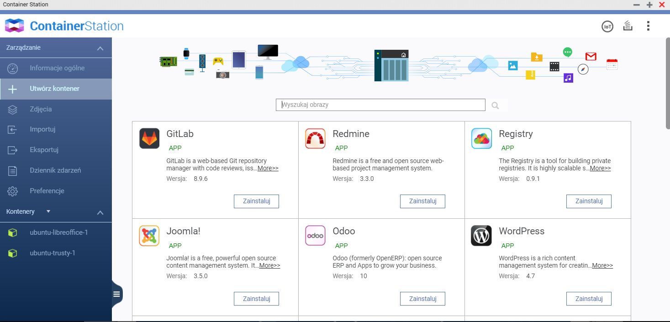The image size is (670, 322).
Task: Expand GitLab description with More>> link
Action: point(268,169)
